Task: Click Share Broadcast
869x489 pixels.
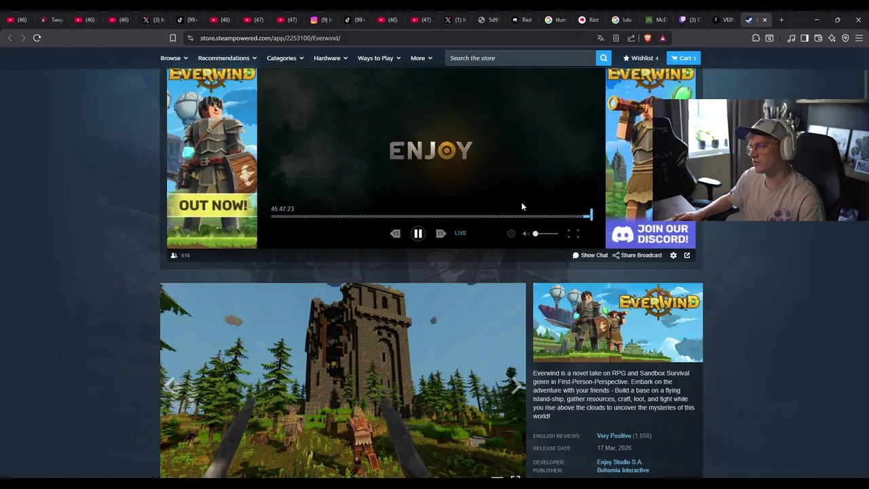Action: coord(637,255)
